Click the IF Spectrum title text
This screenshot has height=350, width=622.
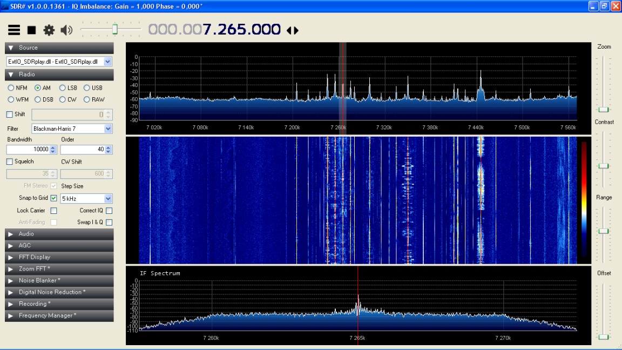pyautogui.click(x=160, y=273)
